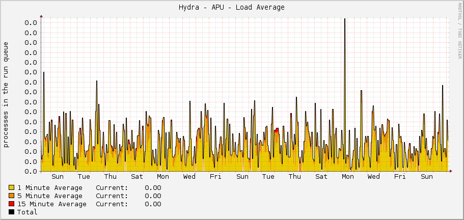This screenshot has width=464, height=220.
Task: Click the '5 Minute Average' legend label
Action: tap(50, 196)
